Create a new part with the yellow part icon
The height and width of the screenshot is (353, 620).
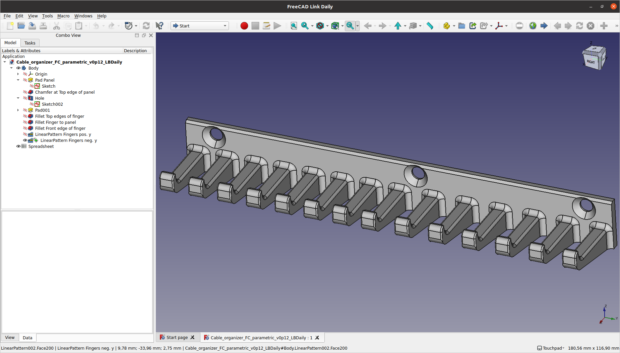pos(447,25)
